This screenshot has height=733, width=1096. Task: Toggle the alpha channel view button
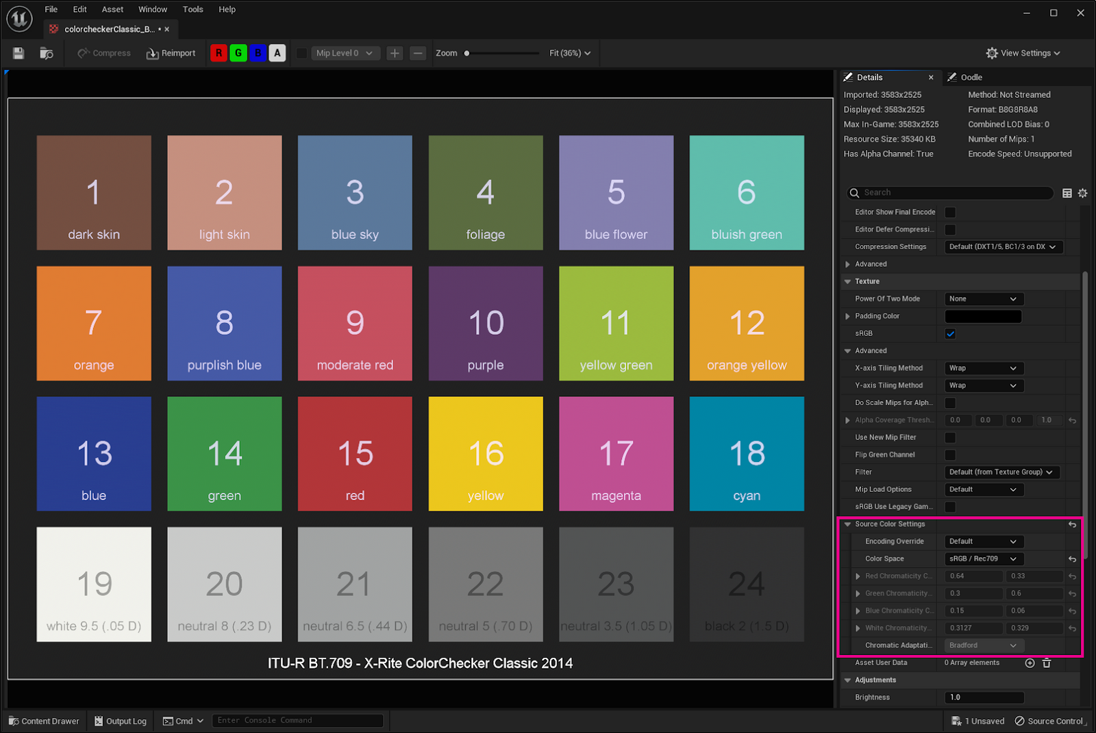[277, 53]
